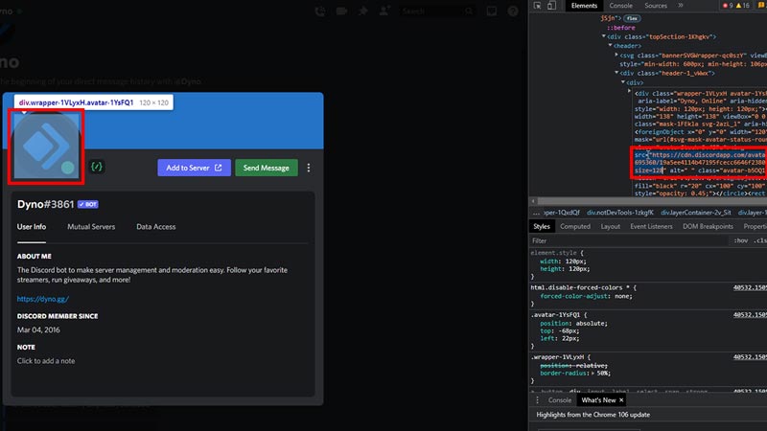The image size is (767, 431).
Task: Open the https://dyno.gg/ link
Action: [43, 299]
